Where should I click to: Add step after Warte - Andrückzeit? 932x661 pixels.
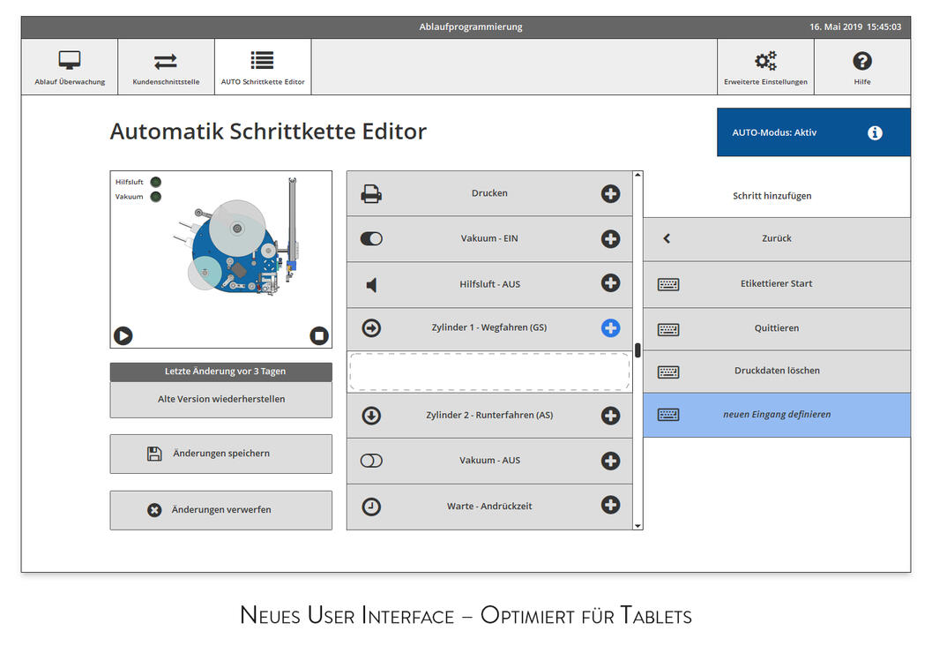610,505
